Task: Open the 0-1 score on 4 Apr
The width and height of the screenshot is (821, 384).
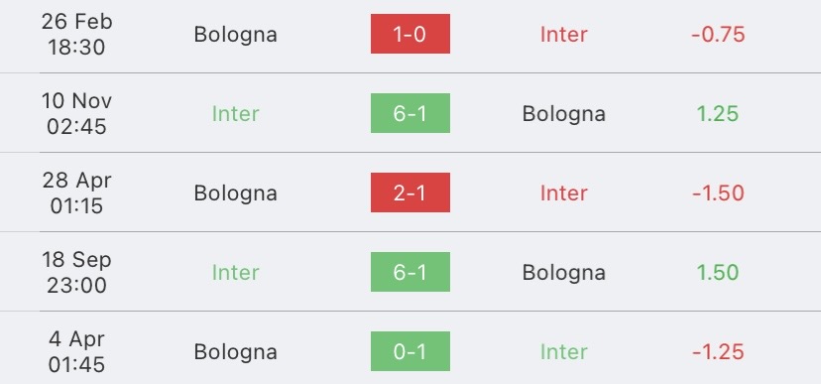Action: coord(410,351)
